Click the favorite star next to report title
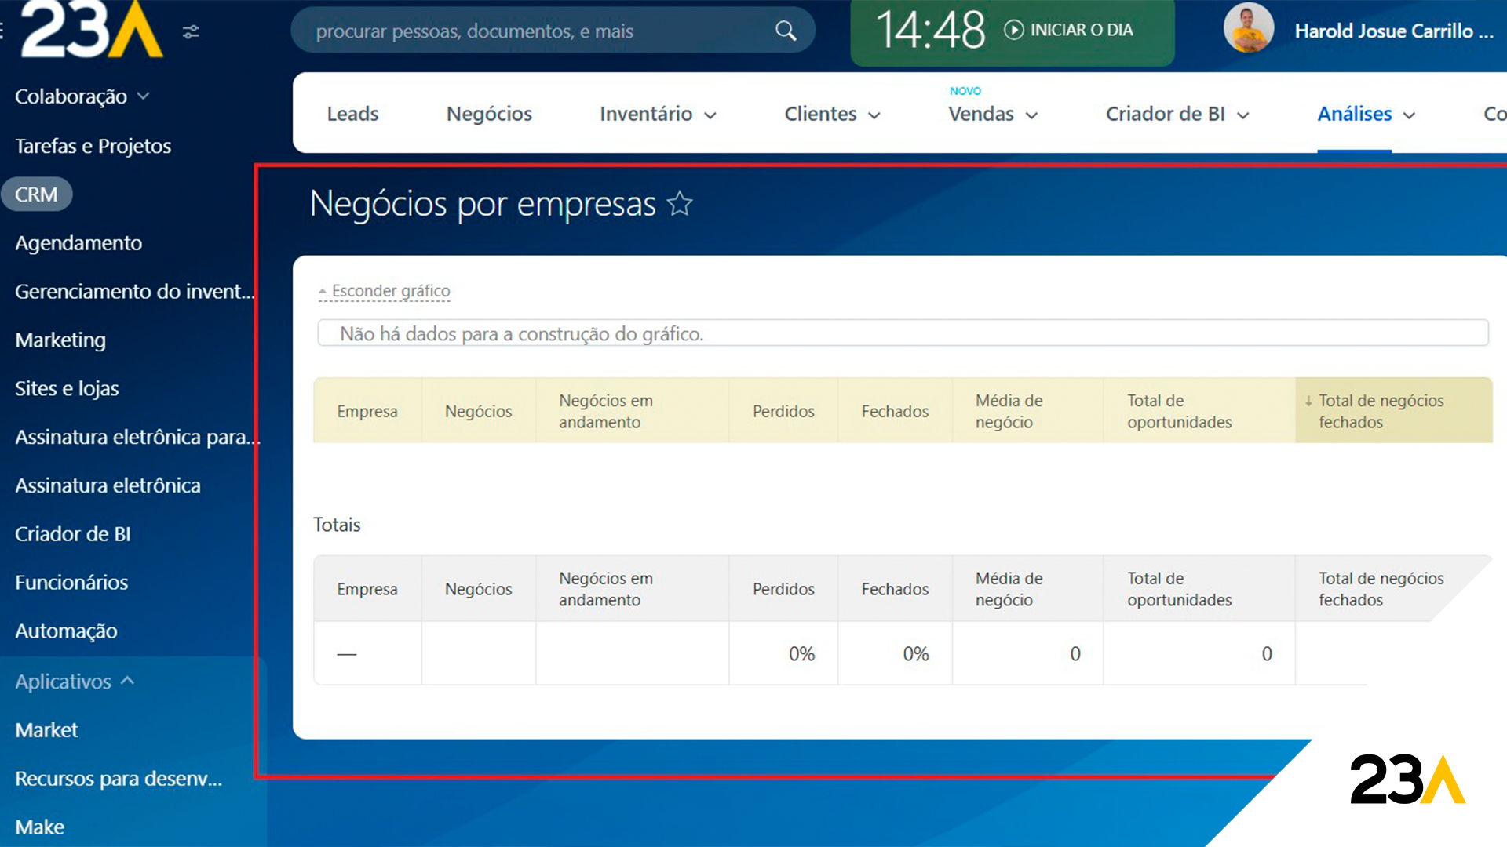The width and height of the screenshot is (1507, 847). tap(680, 204)
